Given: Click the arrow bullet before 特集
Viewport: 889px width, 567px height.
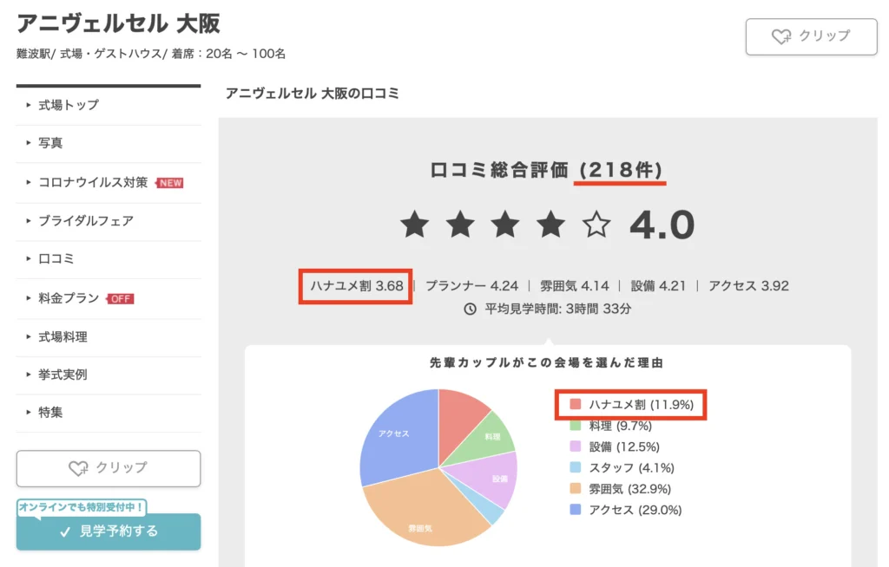Looking at the screenshot, I should [28, 412].
